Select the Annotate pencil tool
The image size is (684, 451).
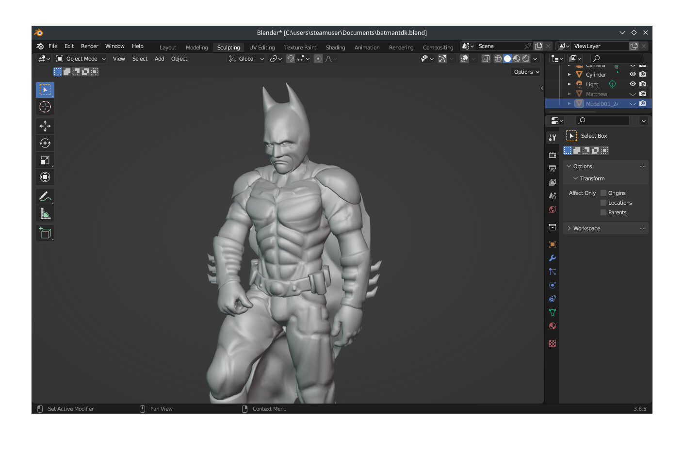tap(45, 196)
